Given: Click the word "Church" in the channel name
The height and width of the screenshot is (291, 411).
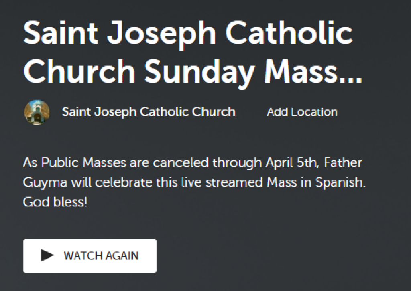Looking at the screenshot, I should pyautogui.click(x=214, y=112).
